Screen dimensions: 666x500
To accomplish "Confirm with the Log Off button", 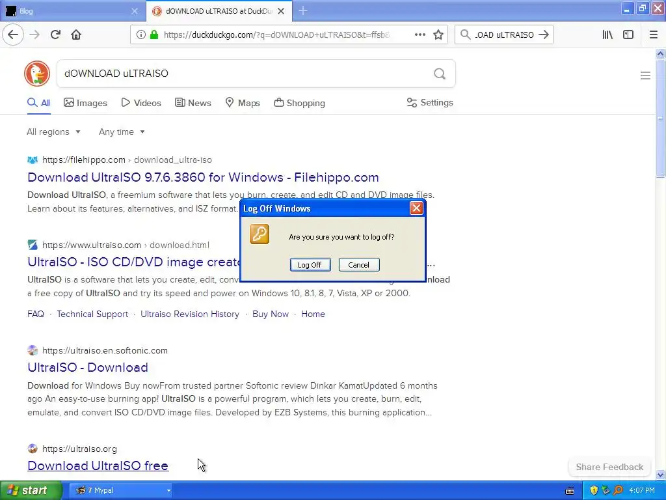I will point(310,265).
